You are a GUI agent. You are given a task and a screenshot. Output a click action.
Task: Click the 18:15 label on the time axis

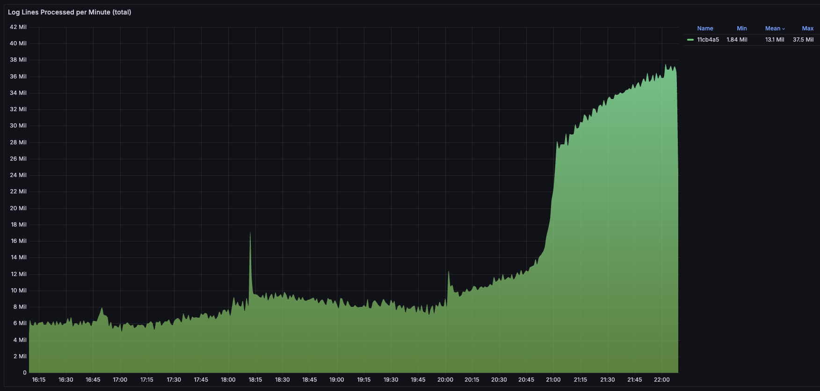pyautogui.click(x=255, y=380)
